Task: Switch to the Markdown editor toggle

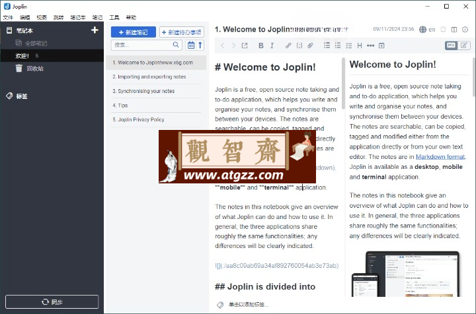Action: coord(451,46)
